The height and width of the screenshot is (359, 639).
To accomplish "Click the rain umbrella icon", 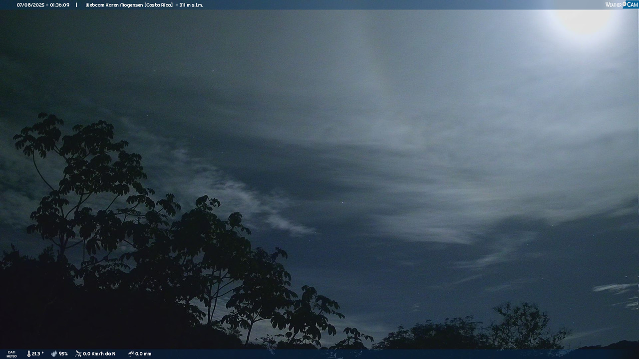I will click(131, 354).
